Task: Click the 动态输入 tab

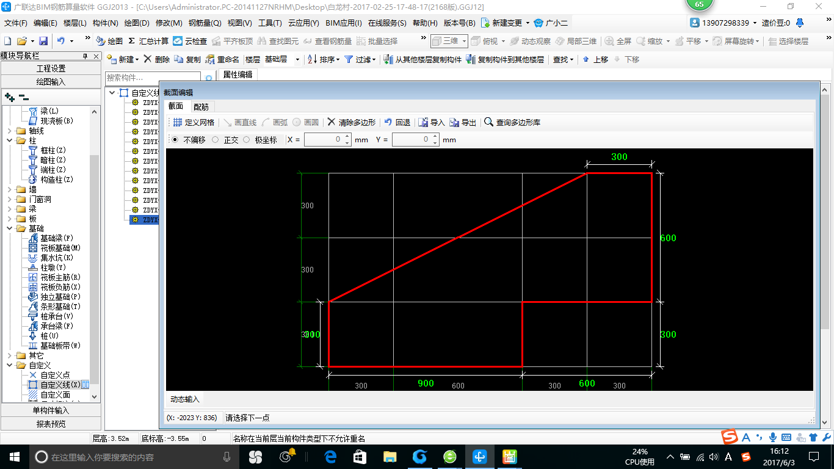Action: (x=185, y=399)
